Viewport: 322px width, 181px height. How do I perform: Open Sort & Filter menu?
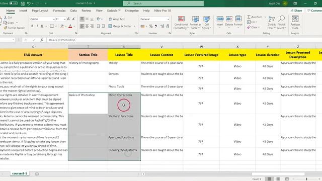tap(272, 23)
